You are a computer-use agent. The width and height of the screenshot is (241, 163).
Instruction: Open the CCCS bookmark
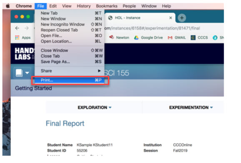tap(199, 38)
